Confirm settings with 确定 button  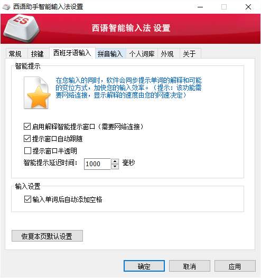pyautogui.click(x=144, y=266)
